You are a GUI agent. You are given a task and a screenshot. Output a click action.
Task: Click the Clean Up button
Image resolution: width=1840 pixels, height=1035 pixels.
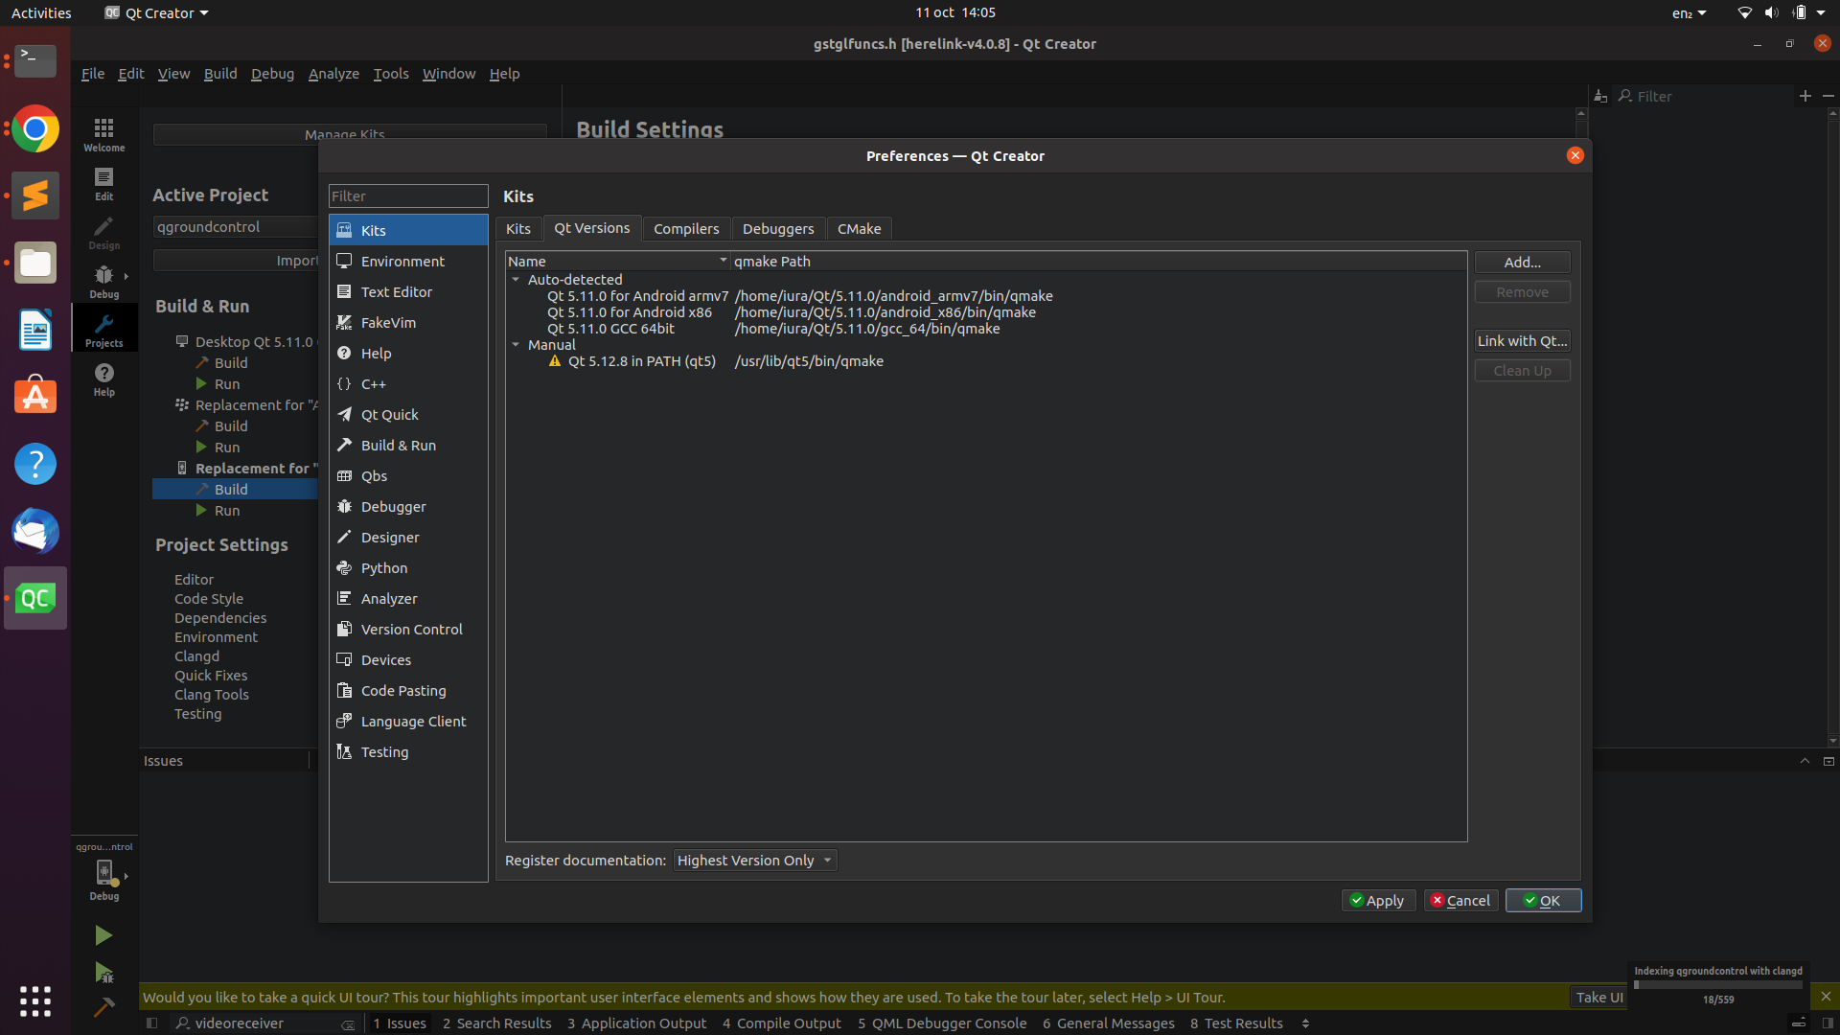[1522, 370]
